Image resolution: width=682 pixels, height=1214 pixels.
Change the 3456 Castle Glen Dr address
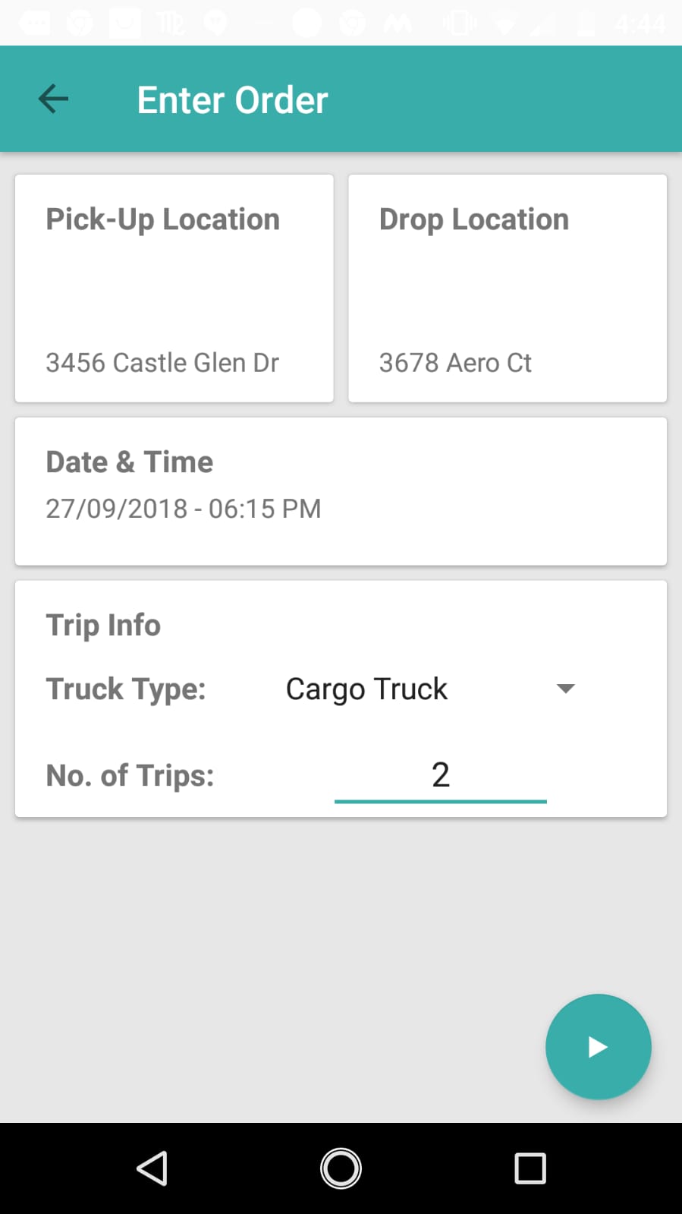pyautogui.click(x=162, y=363)
